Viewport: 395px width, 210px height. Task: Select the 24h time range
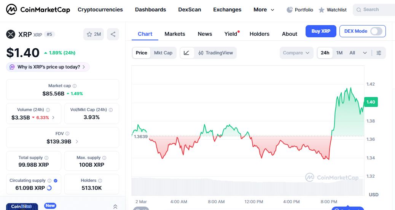click(325, 53)
